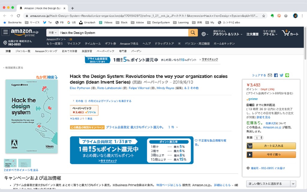Bookmark this page with star icon

pyautogui.click(x=264, y=16)
